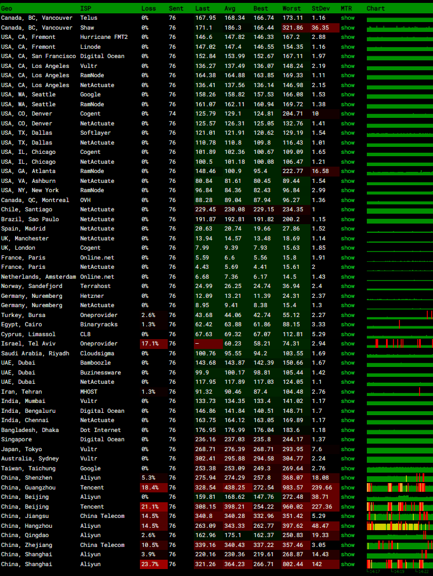Click the Loss column header
Screen dimensions: 433x576
(x=149, y=9)
